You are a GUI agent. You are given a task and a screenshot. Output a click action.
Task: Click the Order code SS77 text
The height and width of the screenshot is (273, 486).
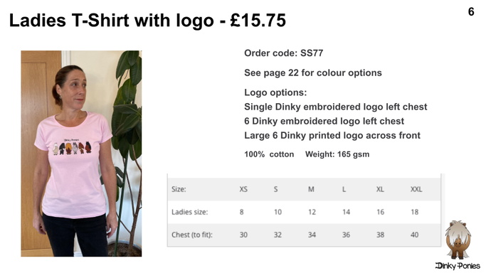(x=284, y=53)
